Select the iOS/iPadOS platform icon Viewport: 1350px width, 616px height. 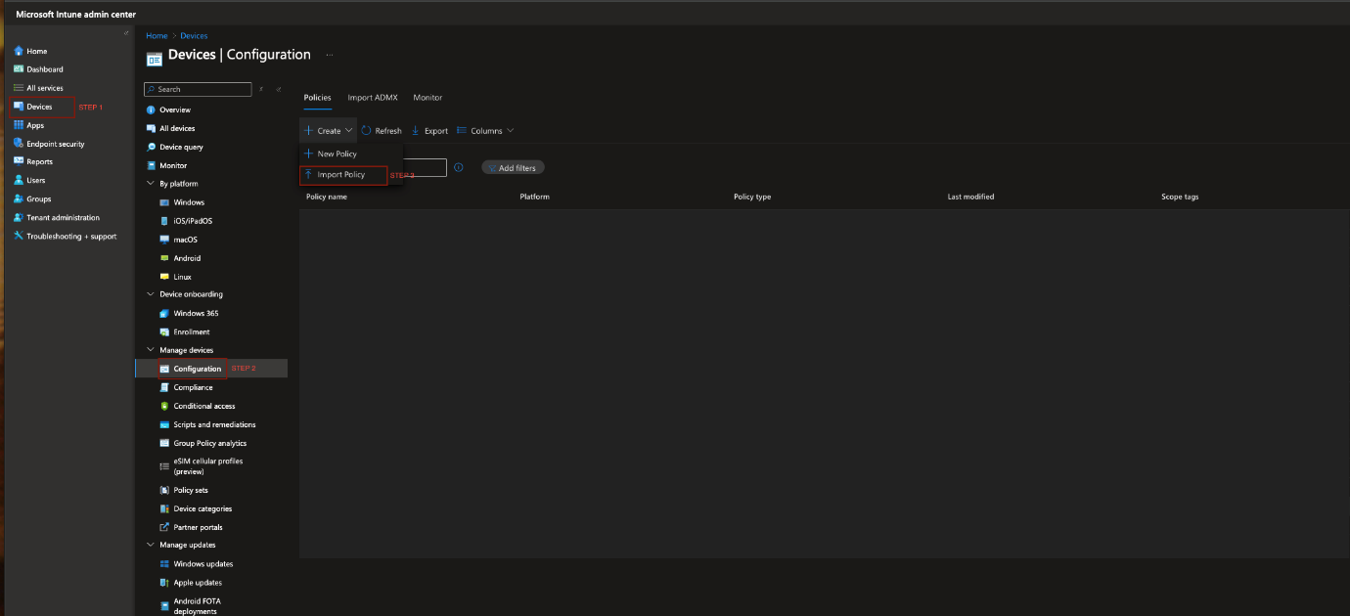[x=164, y=221]
